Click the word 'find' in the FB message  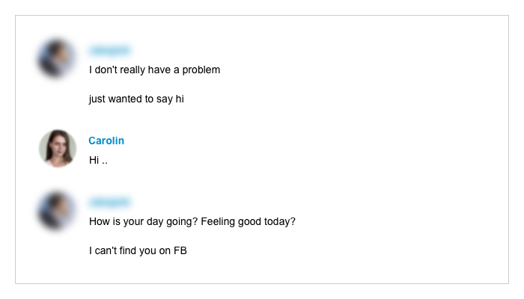tap(127, 250)
